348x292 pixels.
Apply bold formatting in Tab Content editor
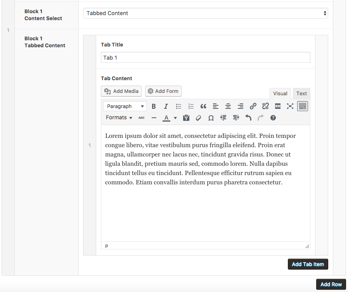tap(154, 106)
